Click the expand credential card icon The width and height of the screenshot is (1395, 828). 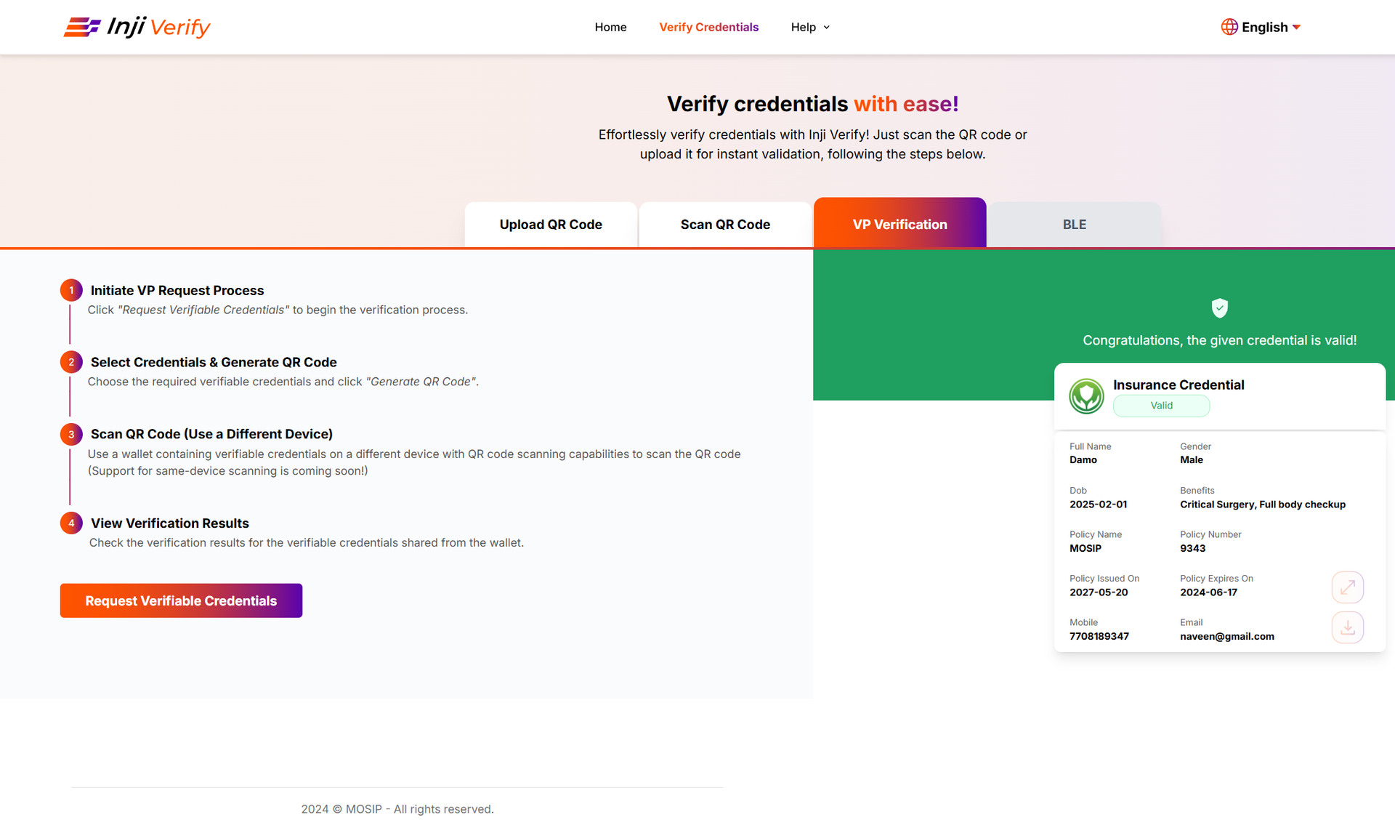(x=1347, y=587)
